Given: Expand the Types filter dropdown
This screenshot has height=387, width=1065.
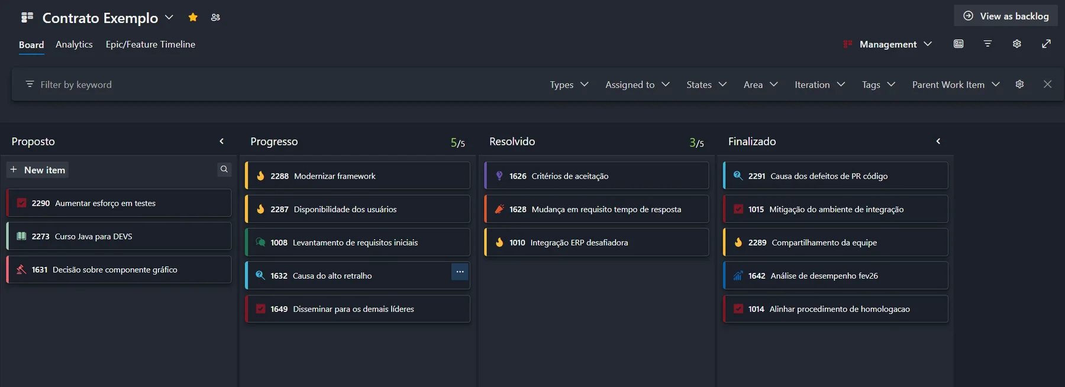Looking at the screenshot, I should (569, 85).
